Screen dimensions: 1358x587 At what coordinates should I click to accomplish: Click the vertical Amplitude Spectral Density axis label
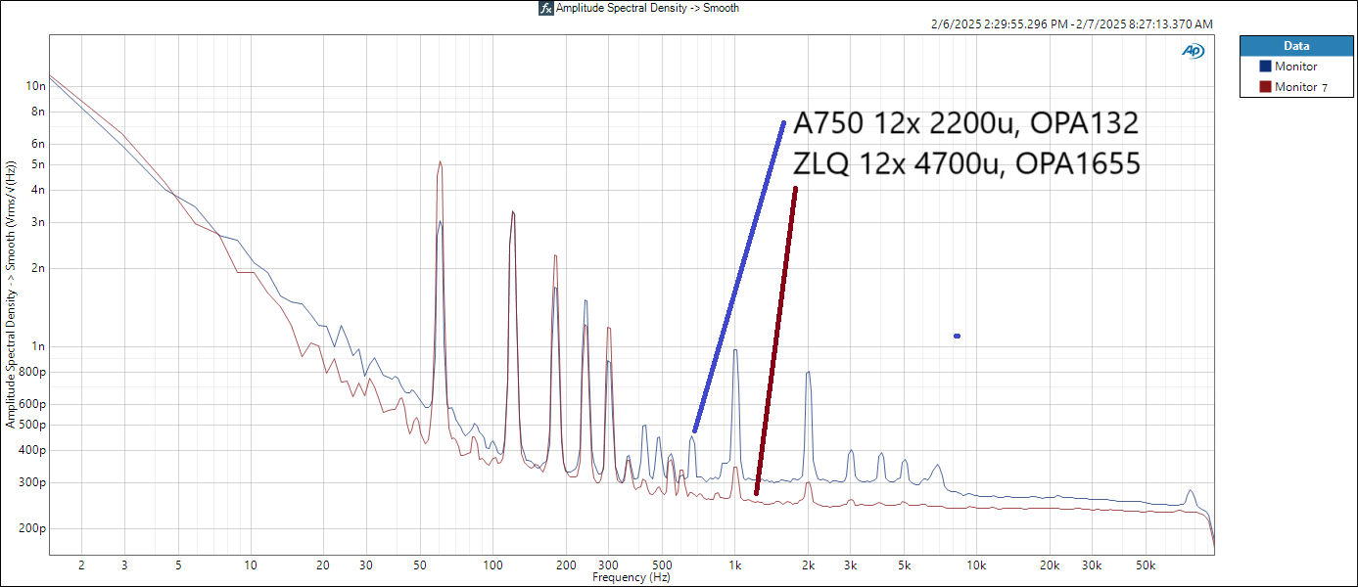11,296
